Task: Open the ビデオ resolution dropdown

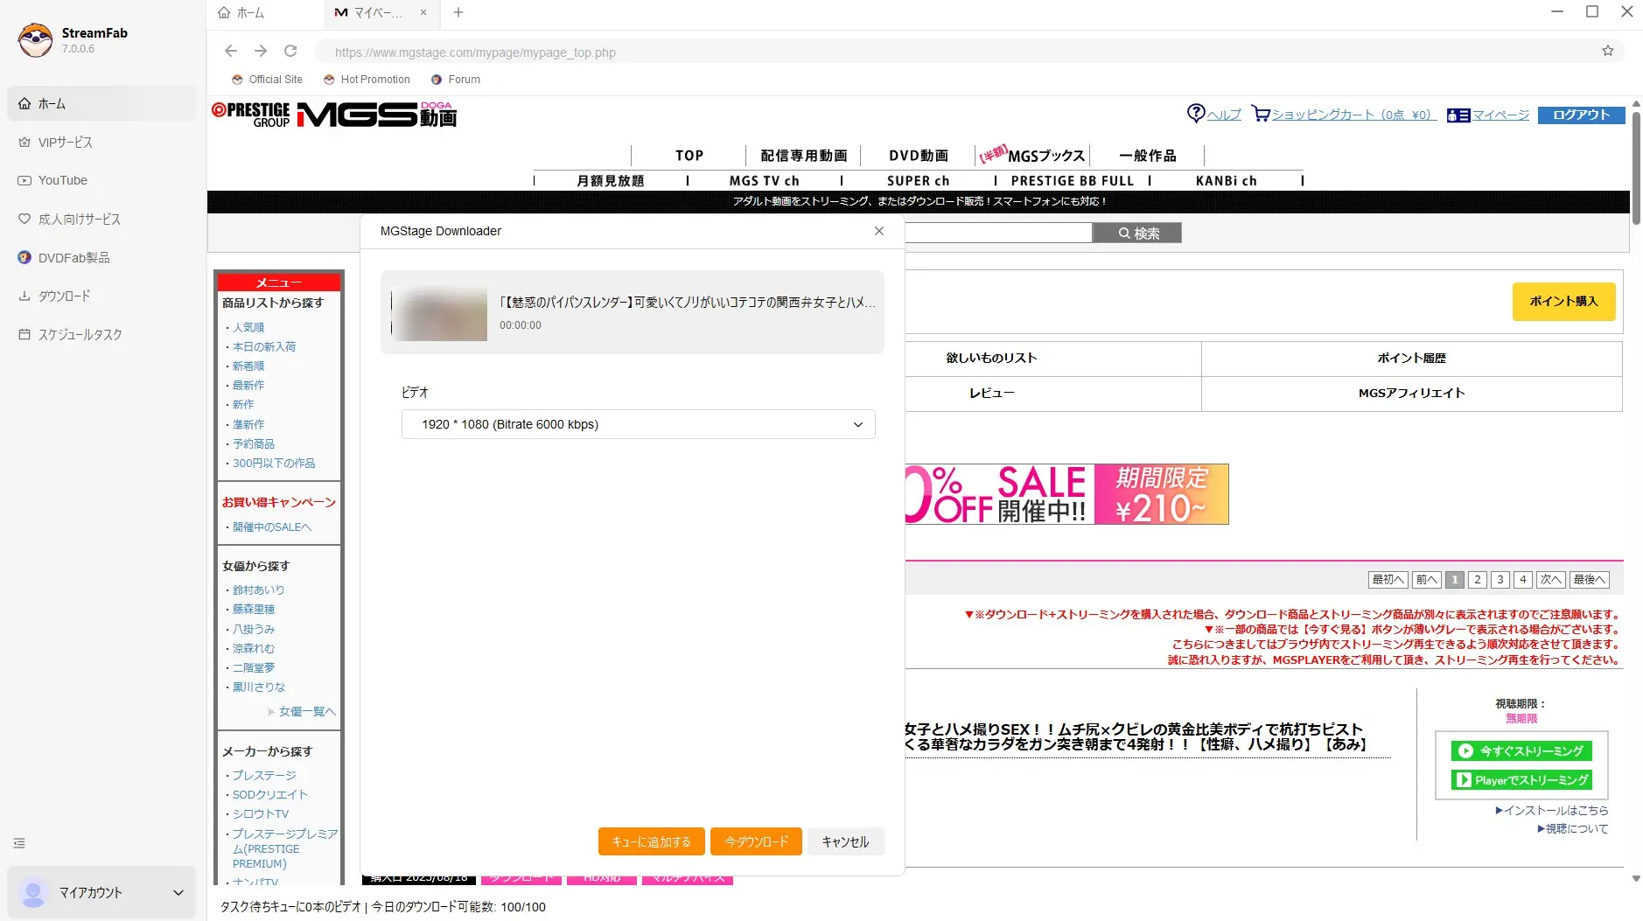Action: click(x=639, y=424)
